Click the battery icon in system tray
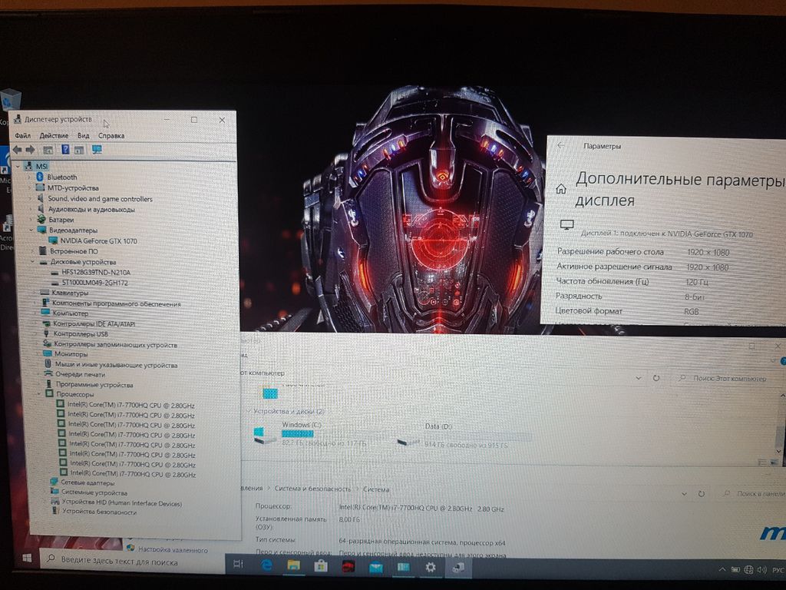Screen dimensions: 786x590 (735, 570)
